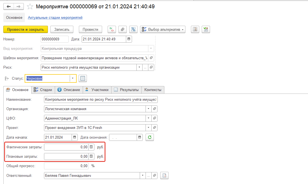
Task: Click the green refresh dates button
Action: point(150,137)
